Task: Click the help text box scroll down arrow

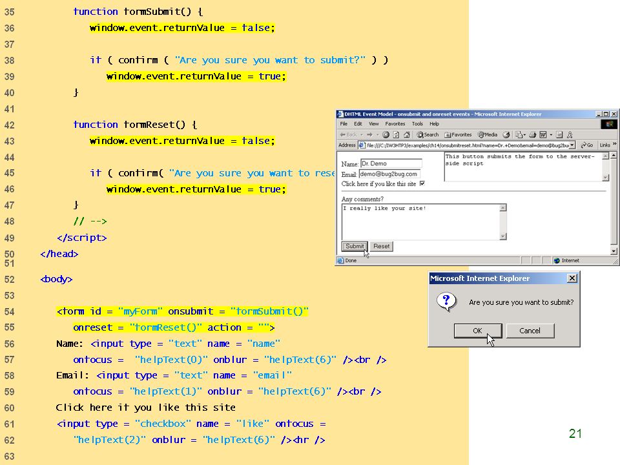Action: tap(605, 178)
